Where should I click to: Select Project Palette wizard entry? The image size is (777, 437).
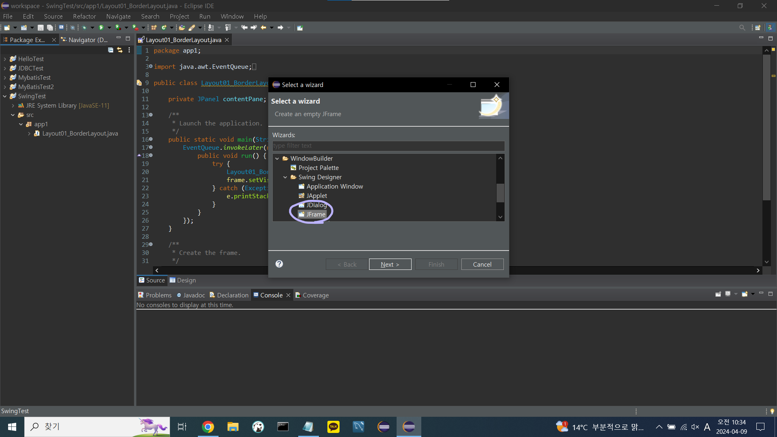pos(314,168)
